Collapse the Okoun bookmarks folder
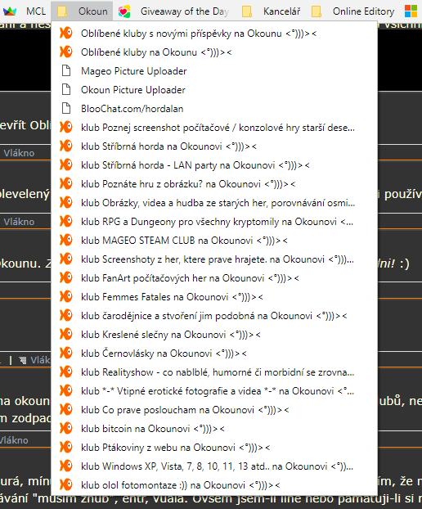 coord(82,11)
